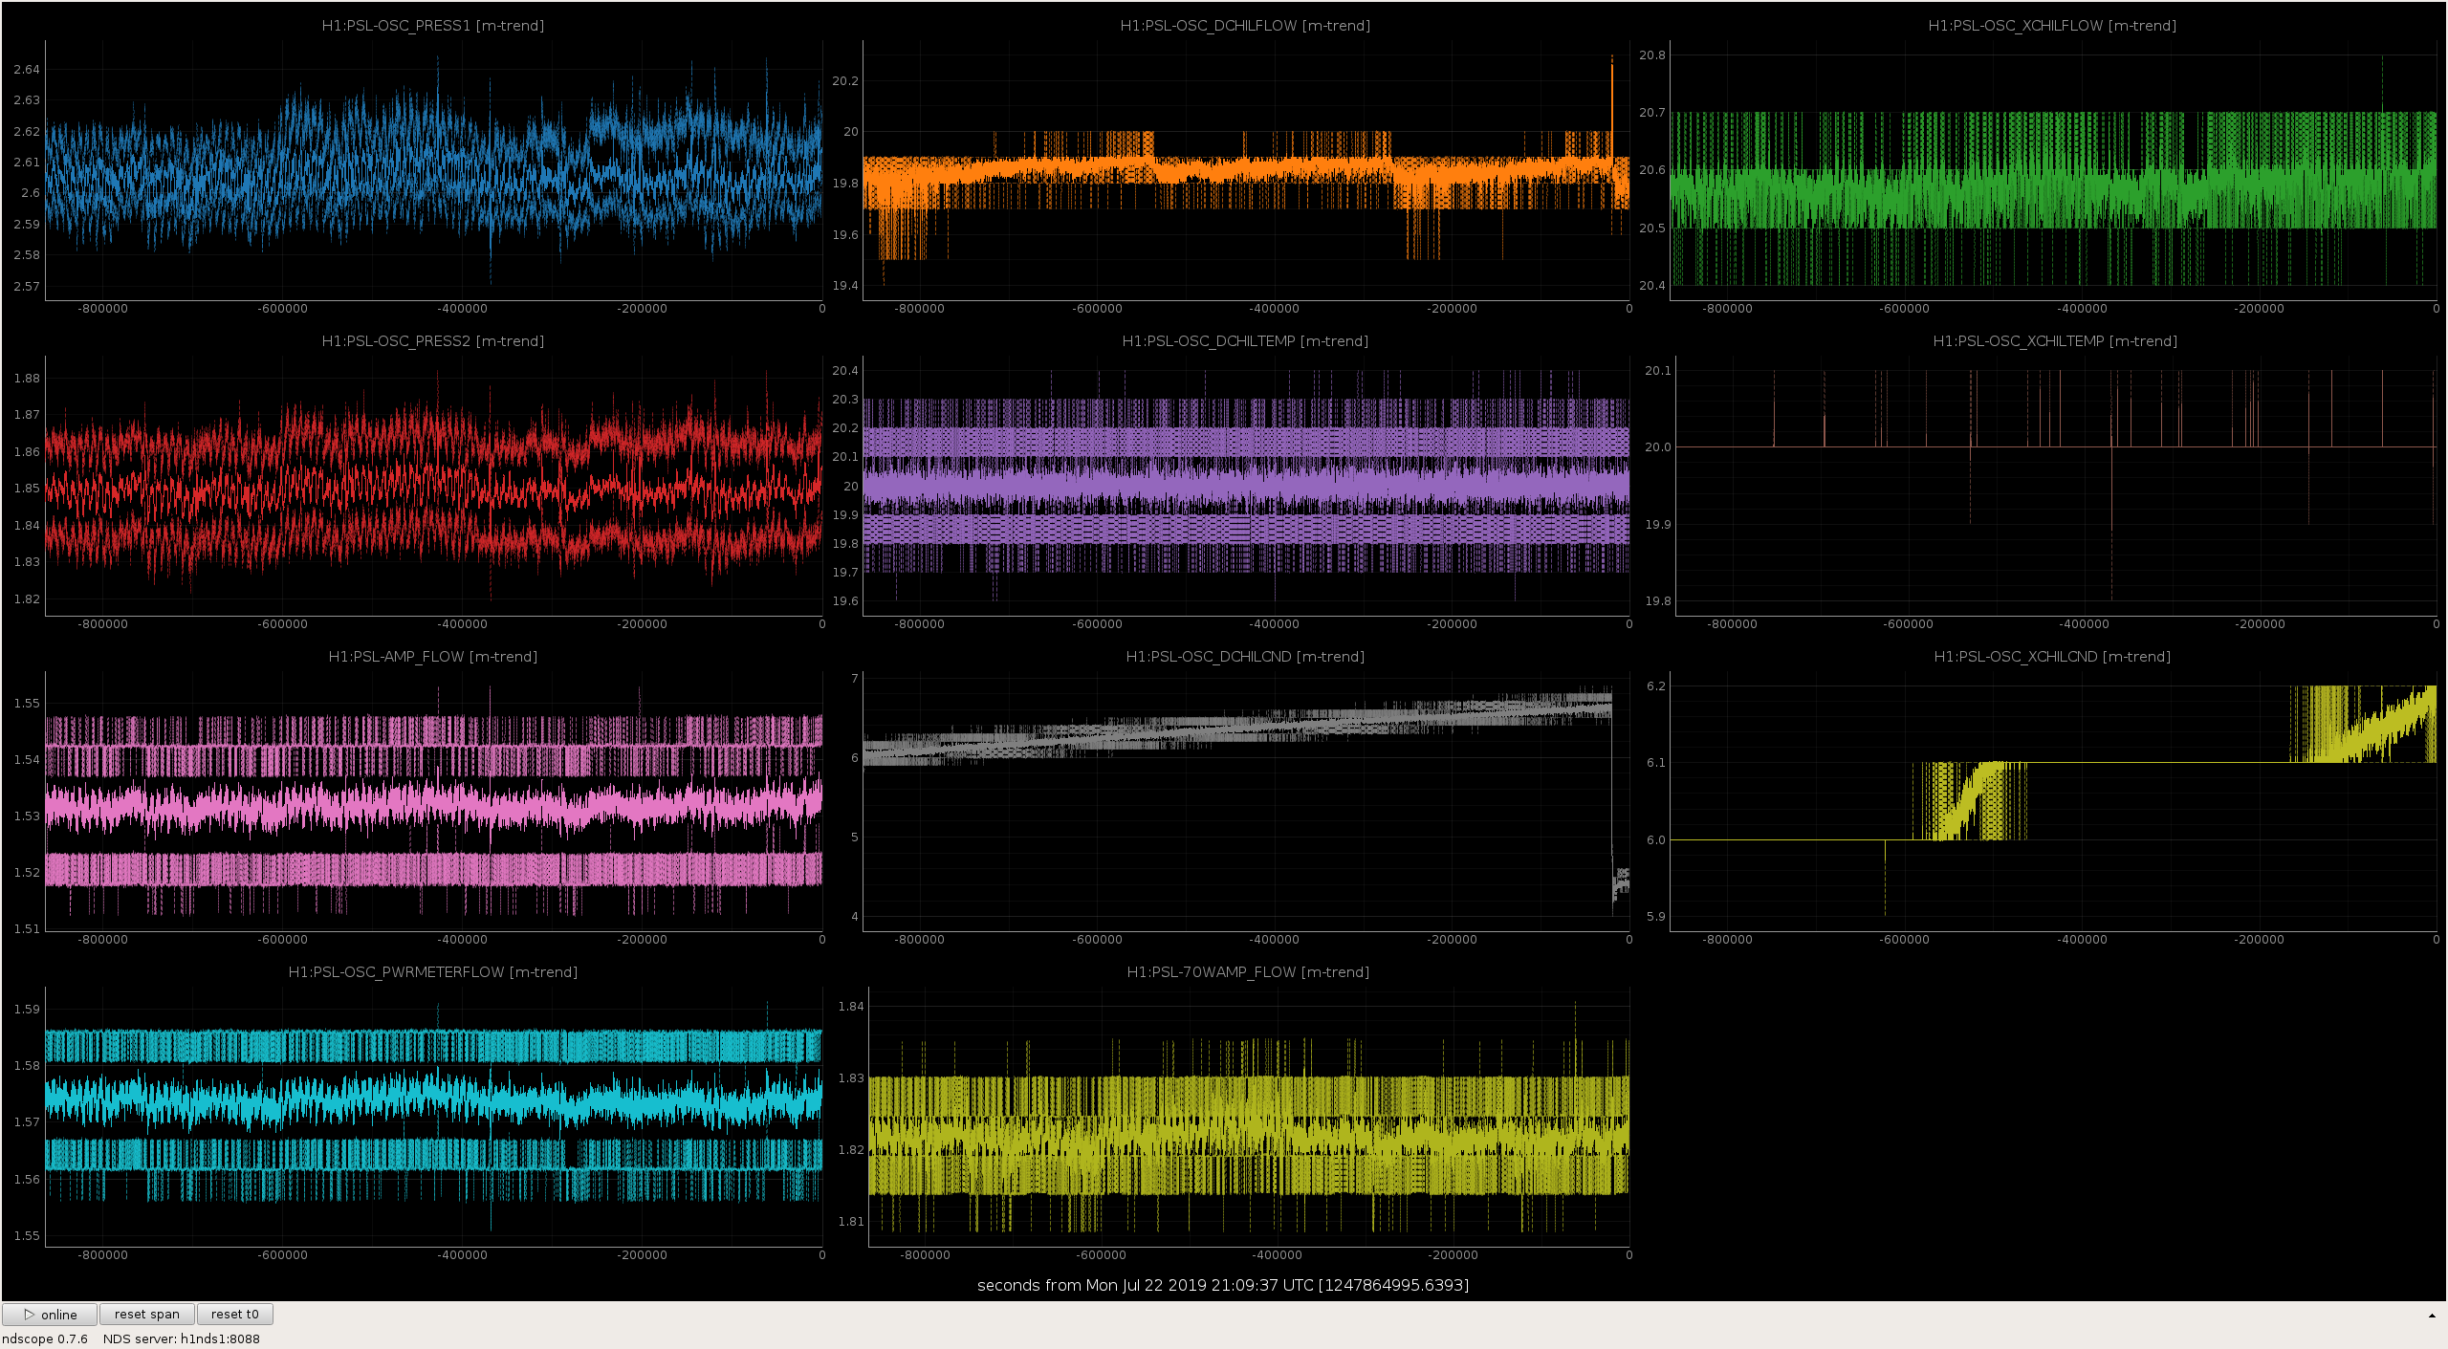Click the 6.2 y-axis tick on XCHILCND plot
2448x1349 pixels.
[x=1656, y=686]
